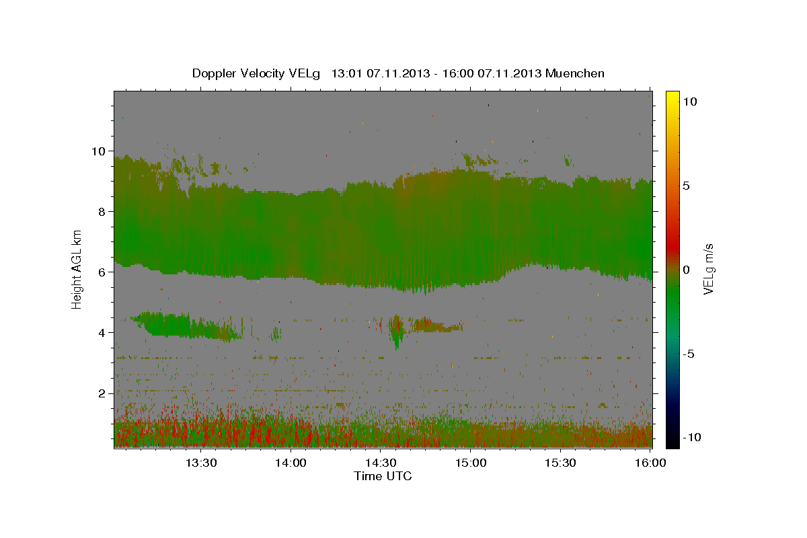Click the height tick label 8

pos(103,212)
